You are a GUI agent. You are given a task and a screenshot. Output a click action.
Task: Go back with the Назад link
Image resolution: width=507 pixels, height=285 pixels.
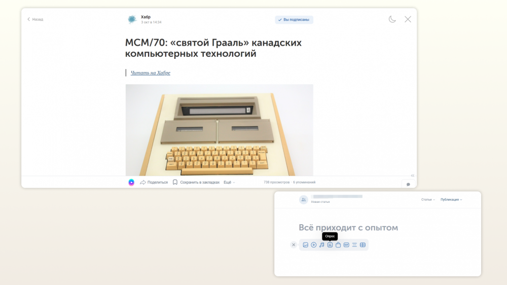[x=35, y=19]
